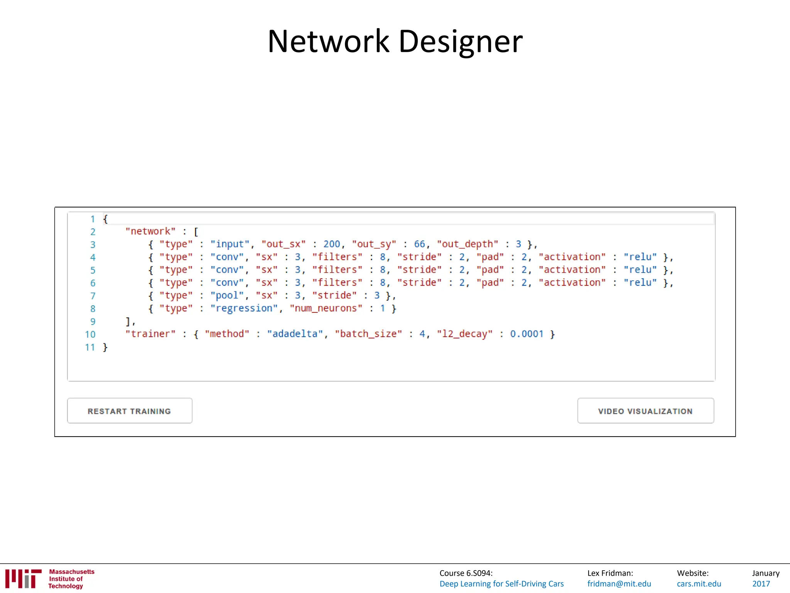Click Deep Learning for Self-Driving Cars link
Screen dimensions: 790x593
(x=501, y=584)
